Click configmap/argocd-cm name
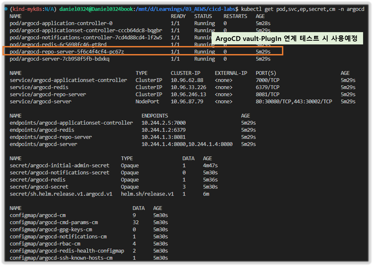Viewport: 373px width, 266px height. [x=38, y=215]
